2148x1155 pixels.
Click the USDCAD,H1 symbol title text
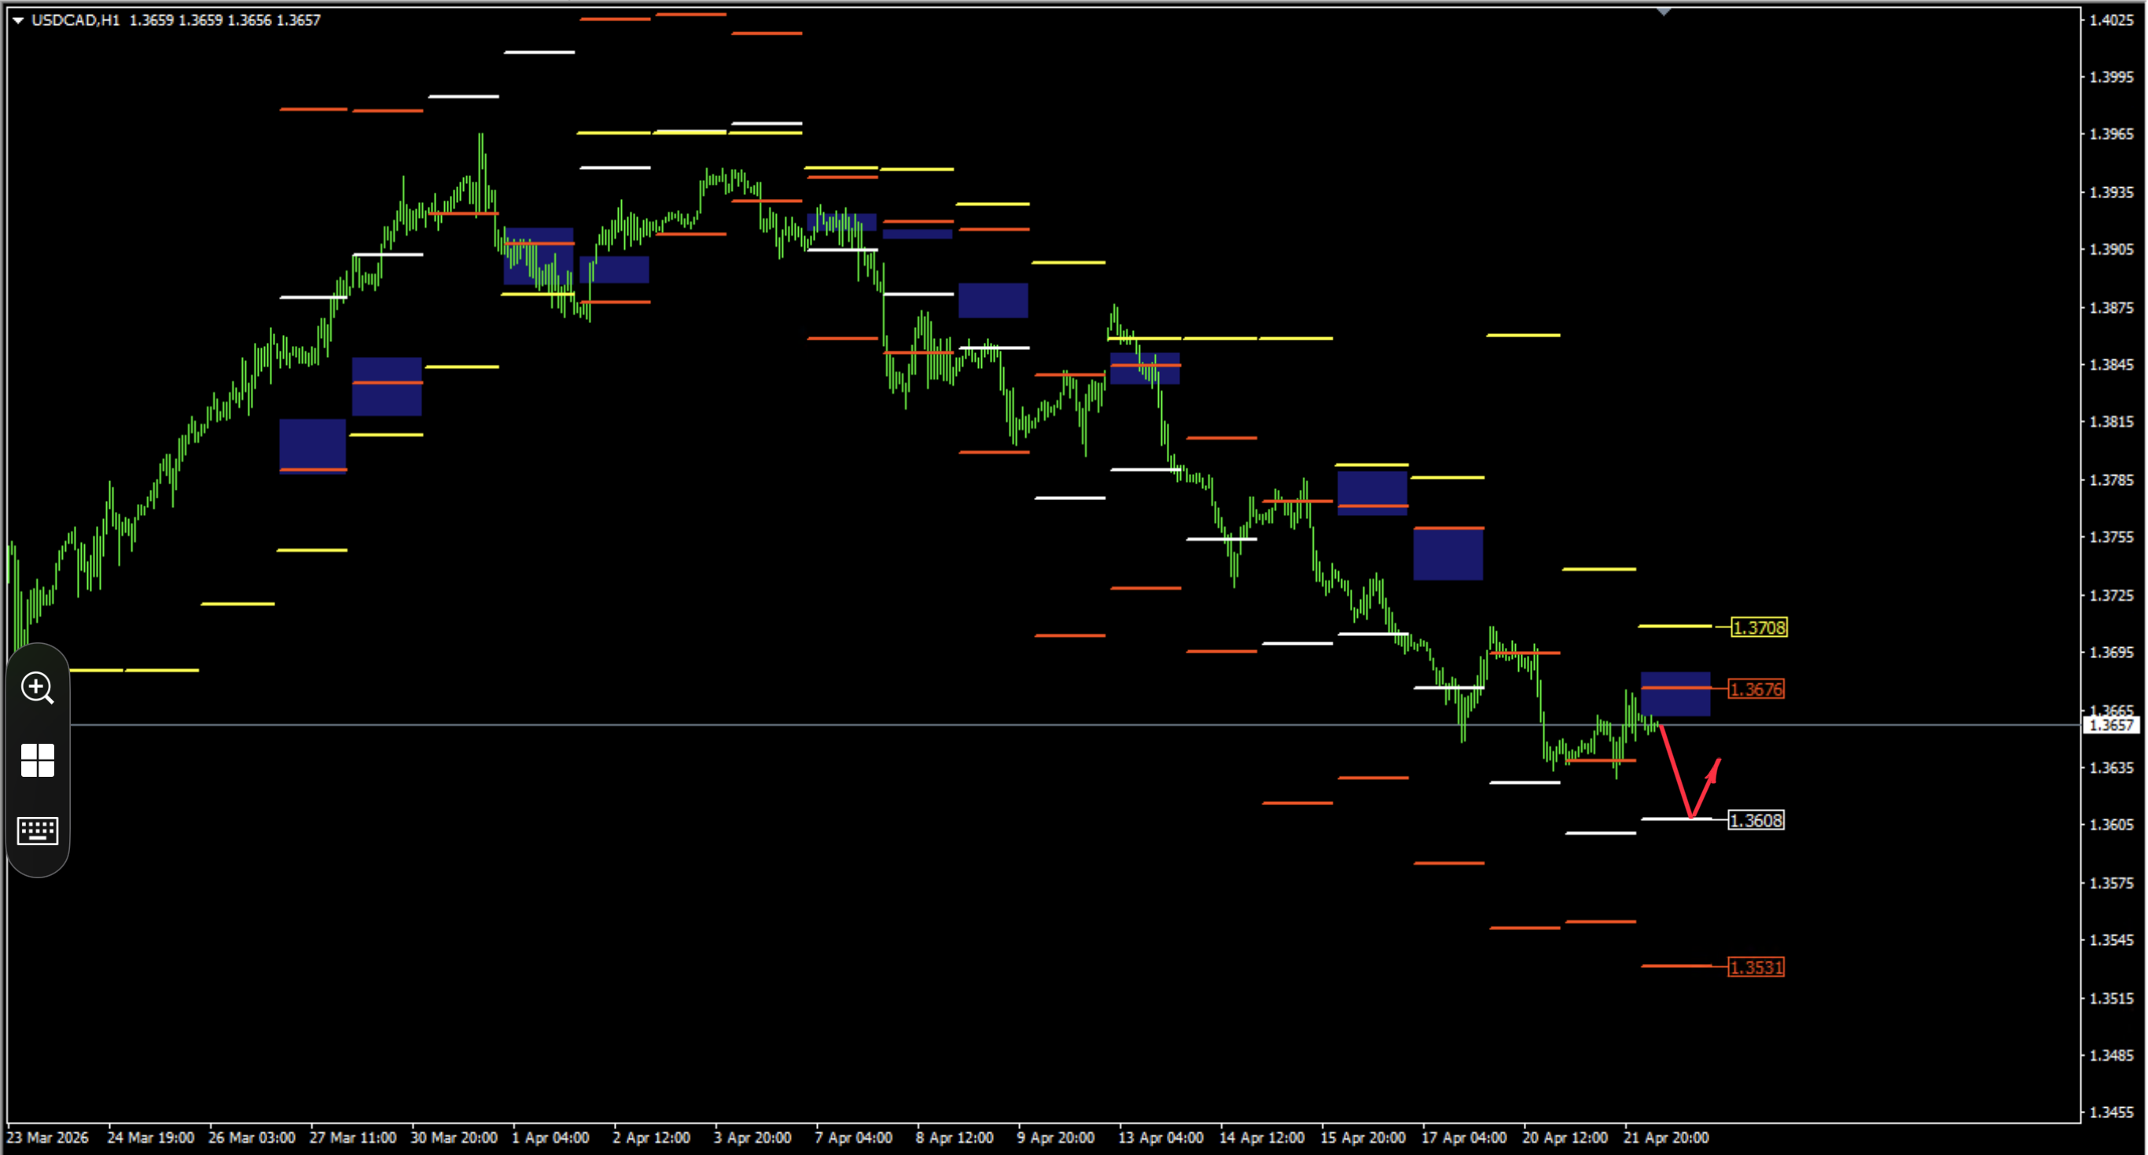click(x=75, y=20)
